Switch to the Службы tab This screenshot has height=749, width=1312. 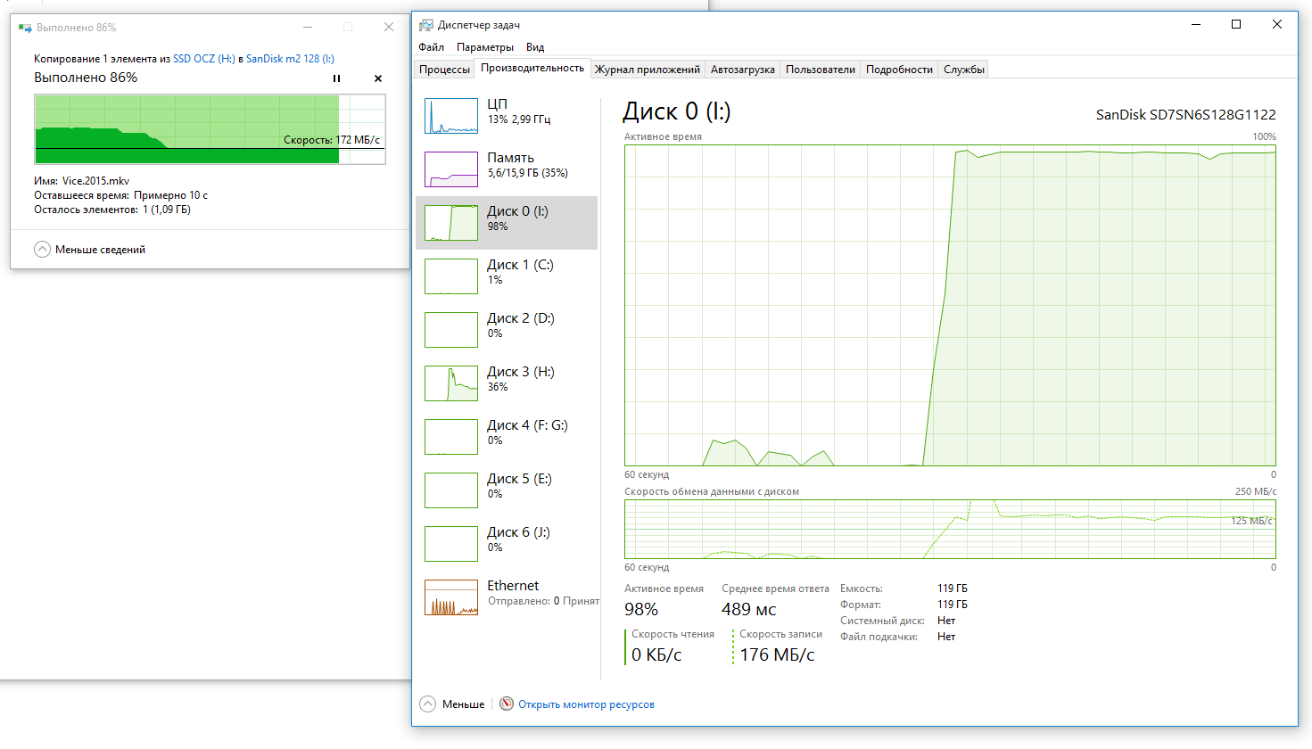tap(964, 70)
